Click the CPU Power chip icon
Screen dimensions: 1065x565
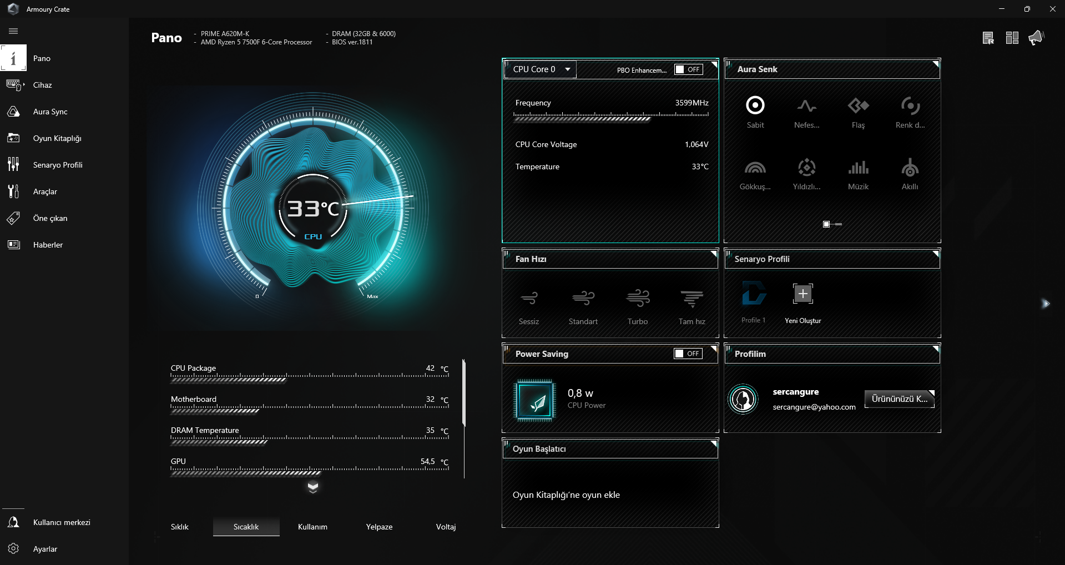[x=534, y=400]
